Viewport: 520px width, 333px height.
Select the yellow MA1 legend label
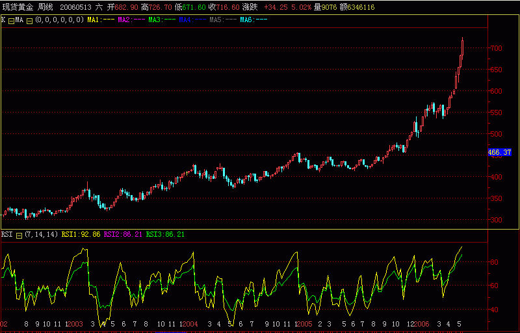click(100, 20)
